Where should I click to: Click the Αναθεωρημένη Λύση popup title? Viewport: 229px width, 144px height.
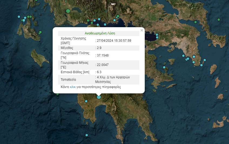coord(100,34)
